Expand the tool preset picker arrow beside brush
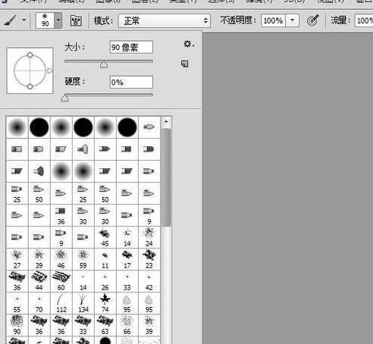This screenshot has height=344, width=373. coord(24,20)
